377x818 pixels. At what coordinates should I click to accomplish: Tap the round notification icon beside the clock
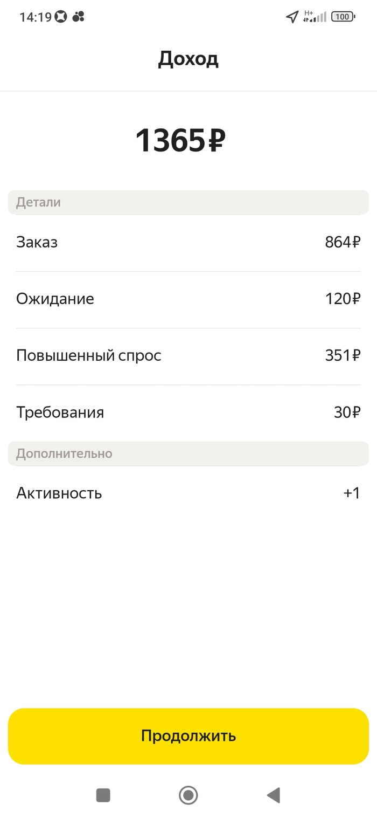click(61, 17)
